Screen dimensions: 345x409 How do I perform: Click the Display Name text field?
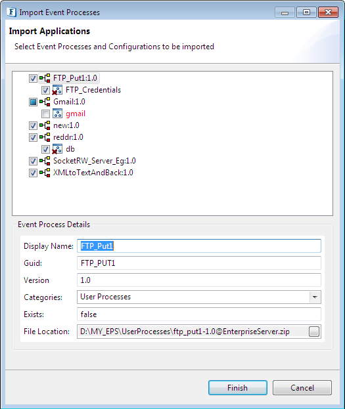[198, 246]
